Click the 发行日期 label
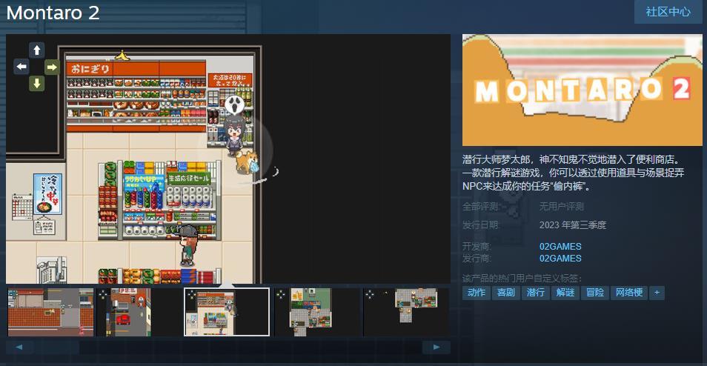 [x=480, y=225]
